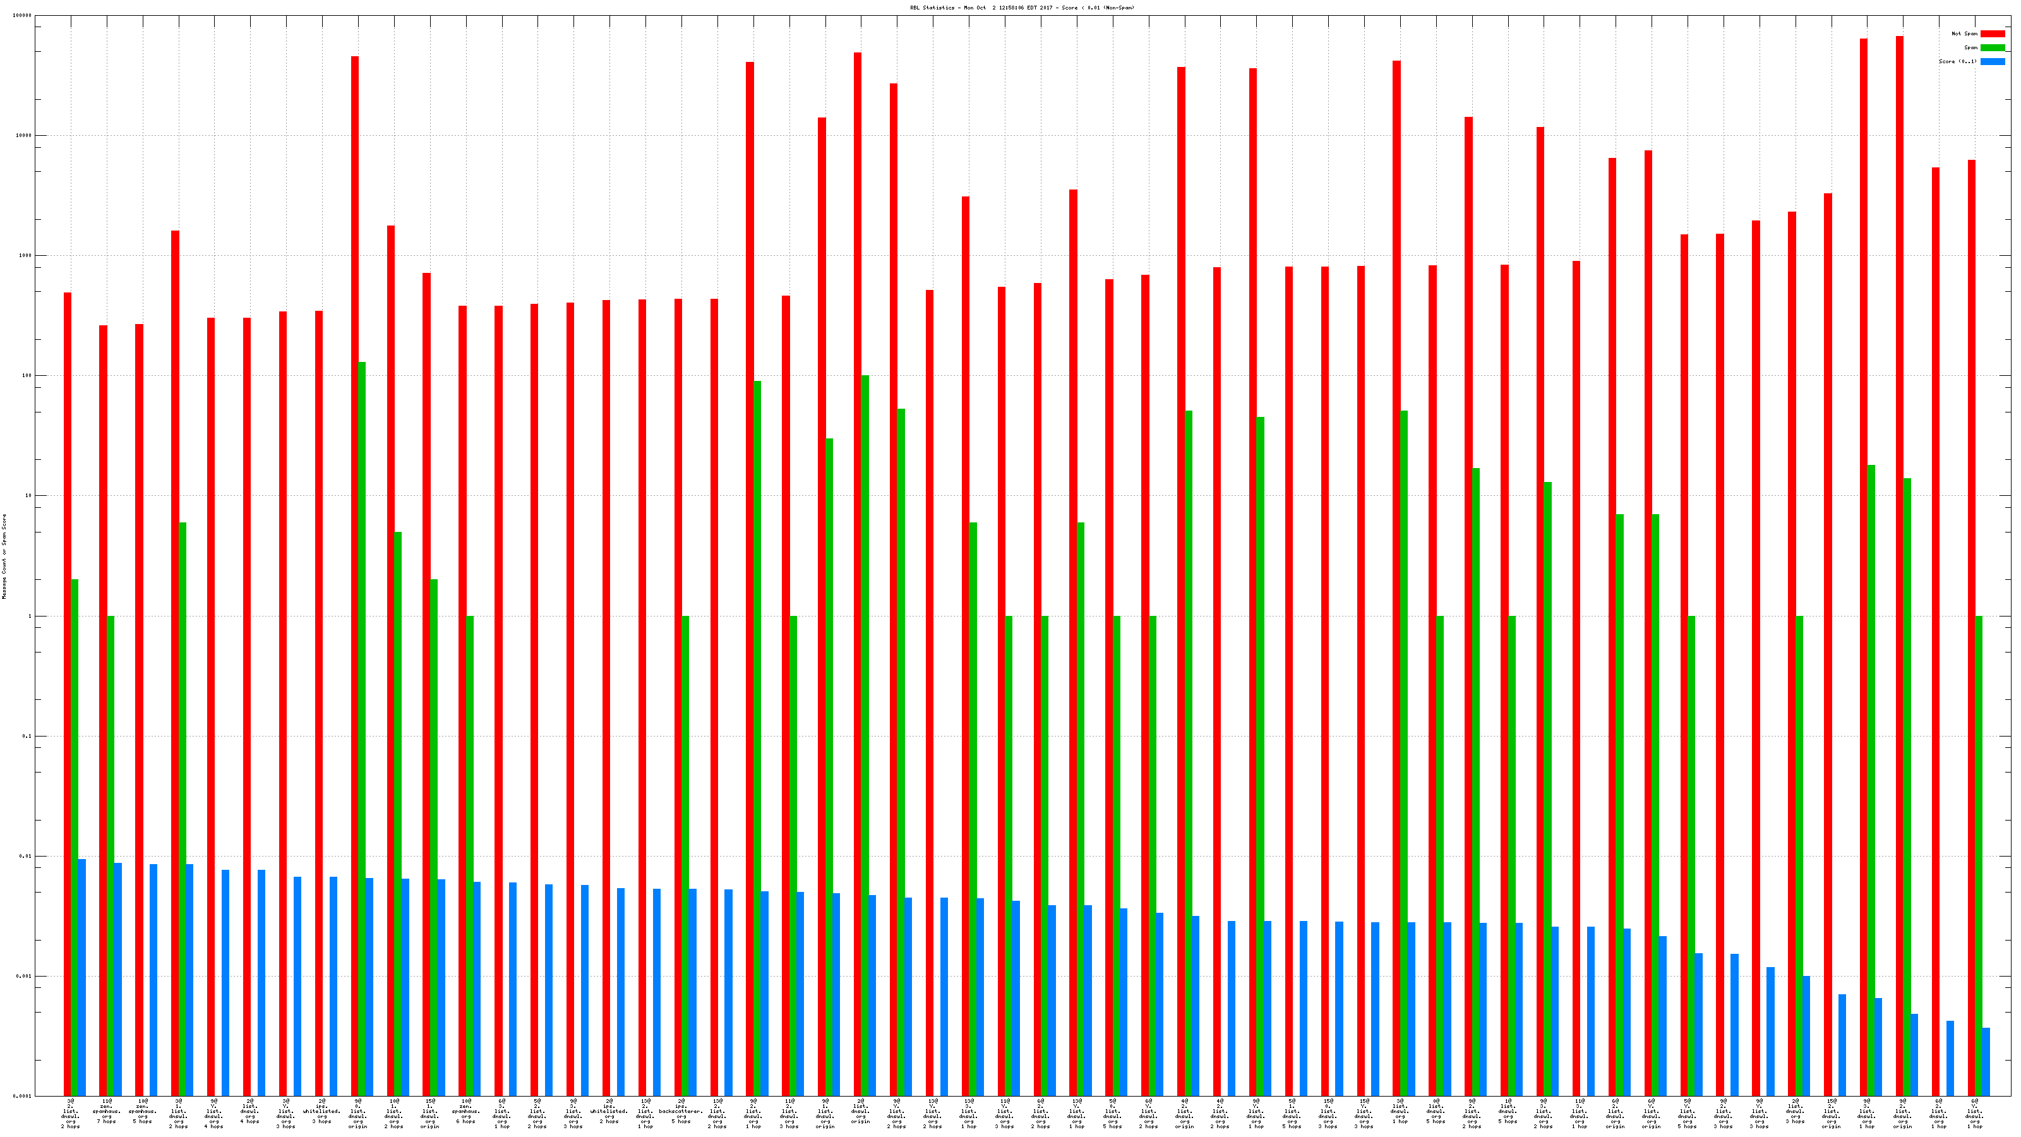Screen dimensions: 2021x1137
Task: Click the 'Score (0..1)' legend text
Action: 1957,61
